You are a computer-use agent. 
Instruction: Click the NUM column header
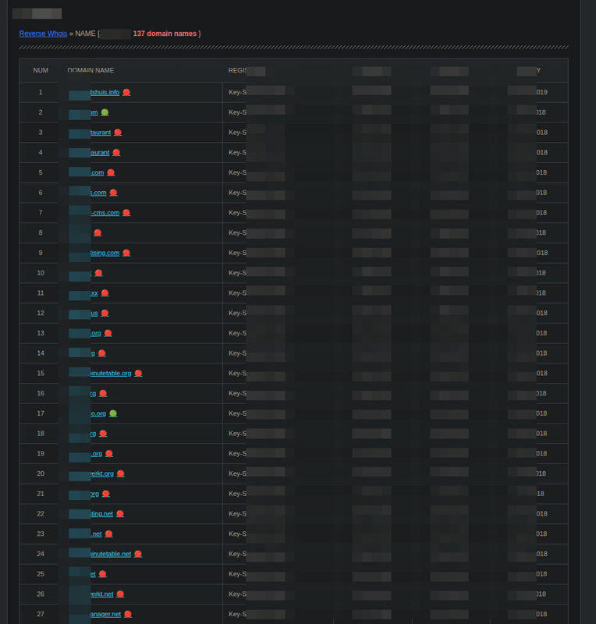[41, 70]
